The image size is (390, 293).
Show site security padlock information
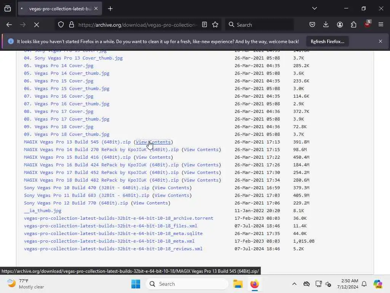[x=71, y=25]
